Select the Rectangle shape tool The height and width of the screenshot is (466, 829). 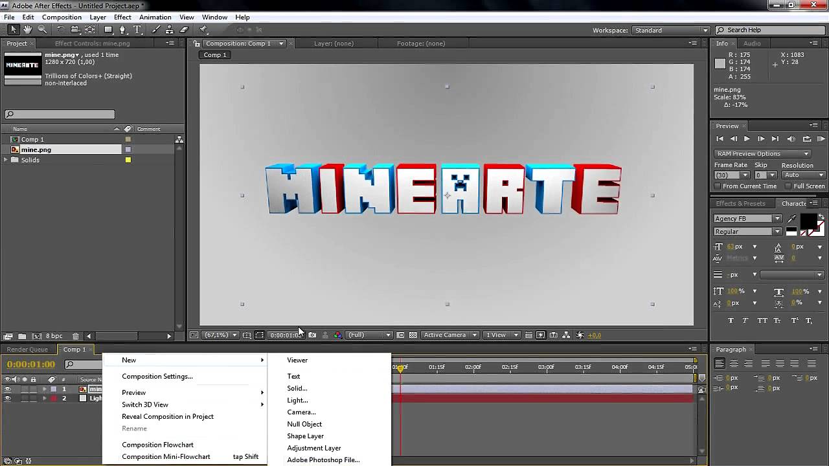point(108,30)
